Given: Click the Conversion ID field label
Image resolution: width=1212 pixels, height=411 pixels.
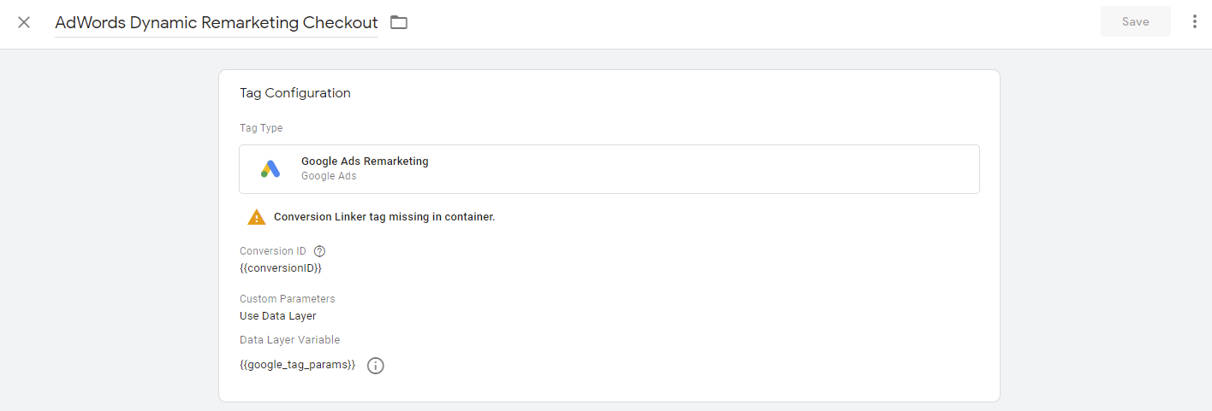Looking at the screenshot, I should pyautogui.click(x=273, y=251).
